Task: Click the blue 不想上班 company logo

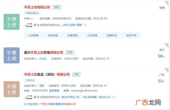Action: tap(12, 55)
